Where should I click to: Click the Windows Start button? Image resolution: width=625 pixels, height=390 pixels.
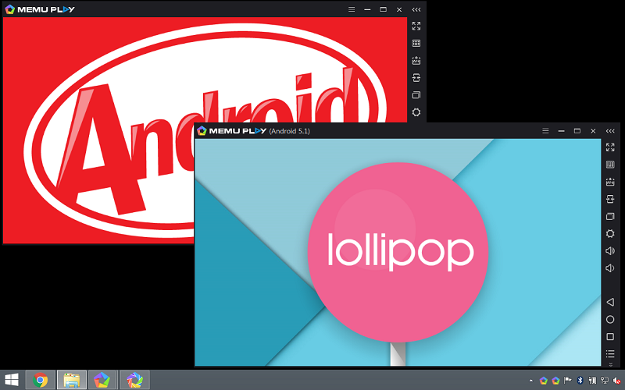coord(12,380)
